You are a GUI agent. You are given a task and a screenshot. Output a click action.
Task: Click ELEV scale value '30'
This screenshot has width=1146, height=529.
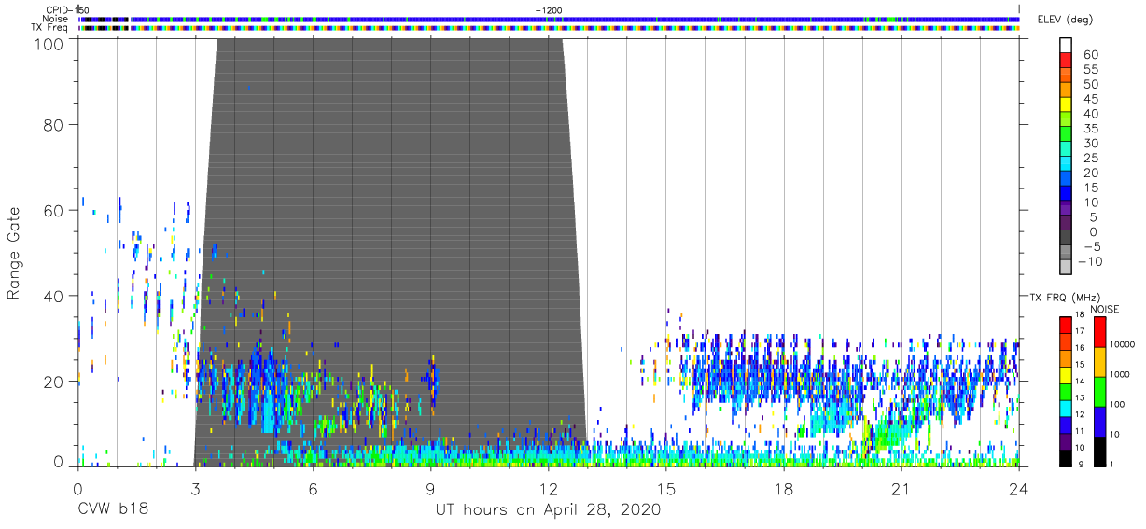coord(1090,144)
